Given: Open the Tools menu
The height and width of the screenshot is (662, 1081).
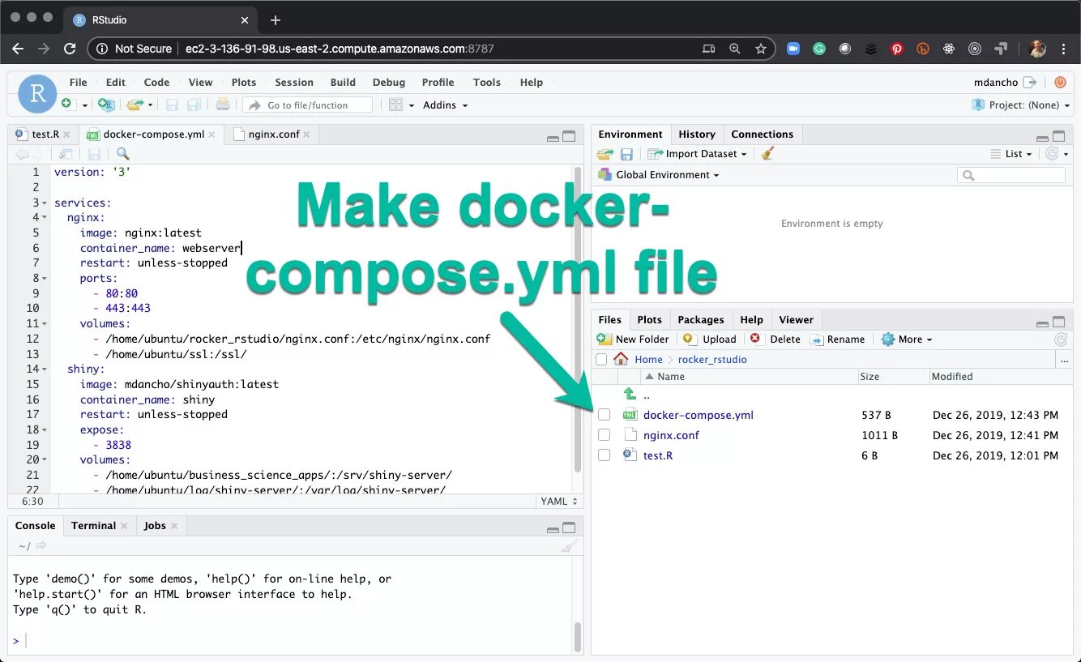Looking at the screenshot, I should [x=487, y=82].
